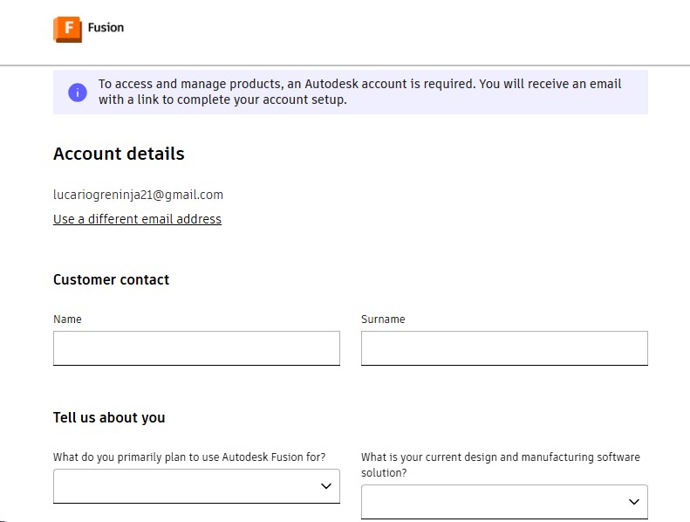Click chevron arrow of primary use dropdown
The height and width of the screenshot is (522, 690).
pyautogui.click(x=326, y=486)
